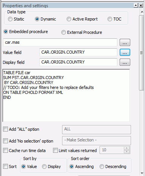Viewport: 145px width, 176px height.
Task: Increase the limit value with up arrow
Action: (127, 148)
